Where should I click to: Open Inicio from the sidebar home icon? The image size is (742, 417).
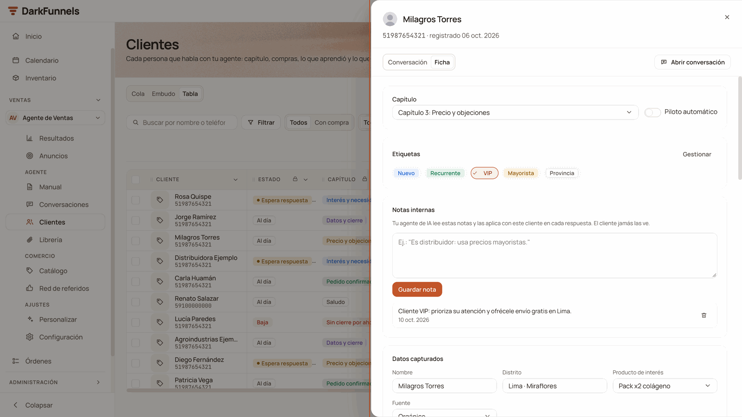[x=16, y=36]
